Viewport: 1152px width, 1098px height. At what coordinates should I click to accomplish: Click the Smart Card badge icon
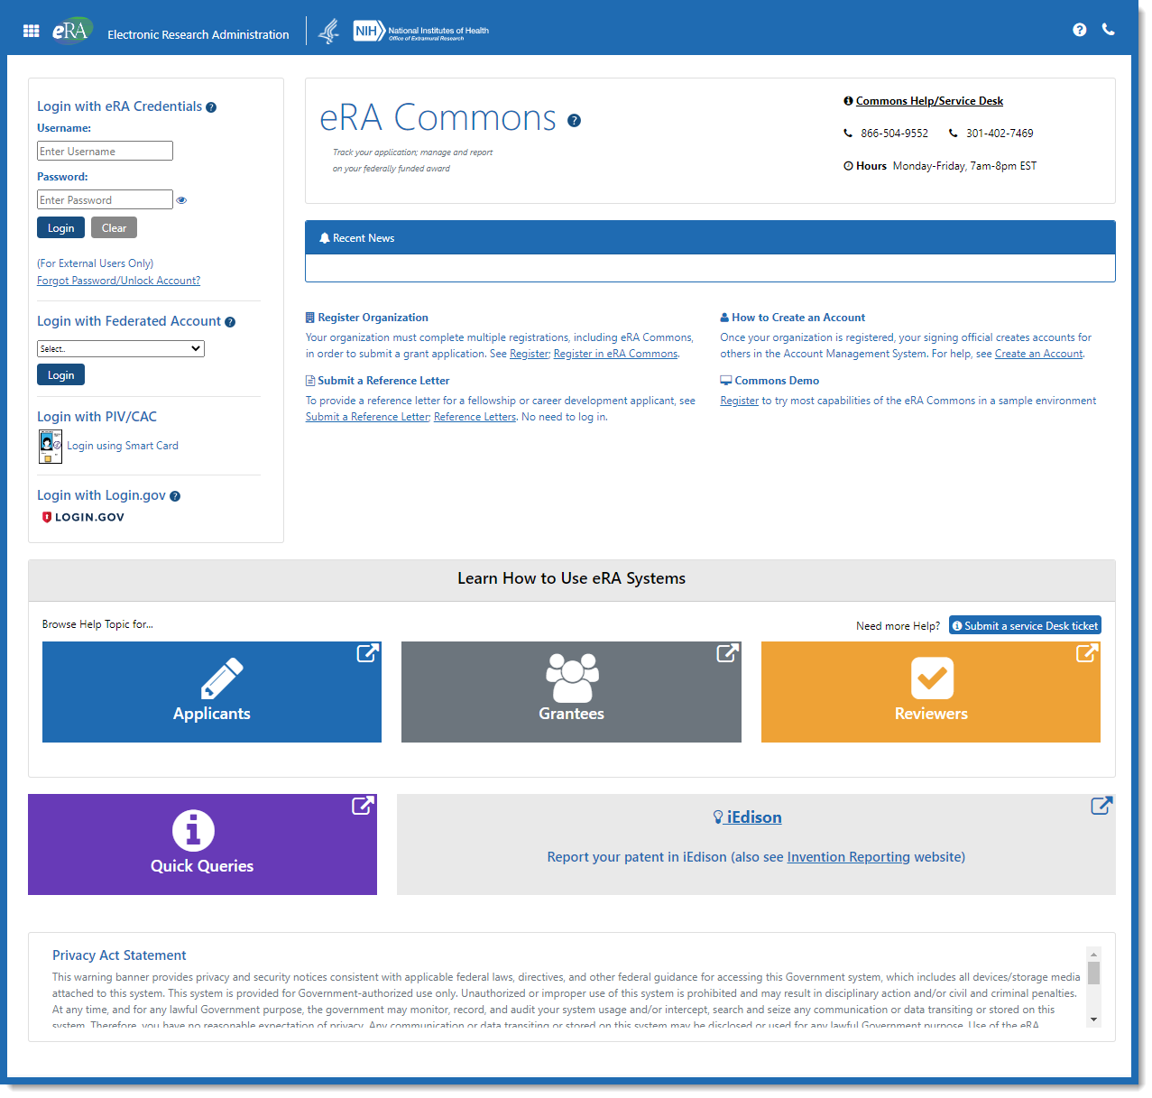51,446
